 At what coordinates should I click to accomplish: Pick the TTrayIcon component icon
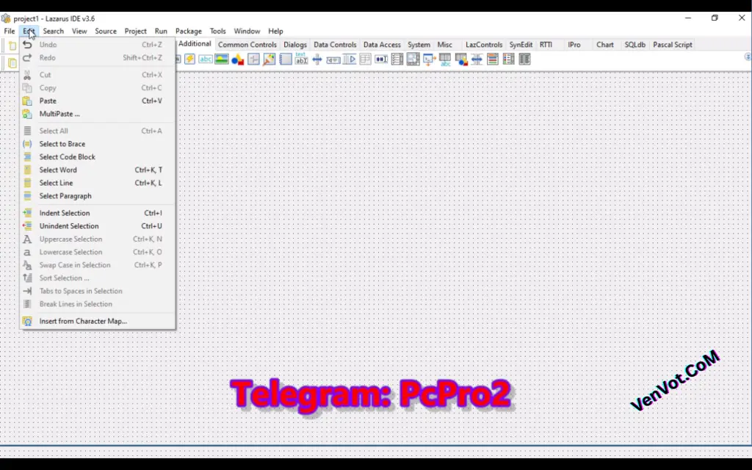coord(333,59)
